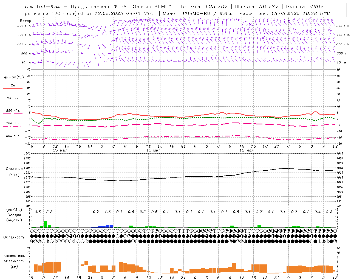Click the '15 мая' date label

[x=247, y=150]
